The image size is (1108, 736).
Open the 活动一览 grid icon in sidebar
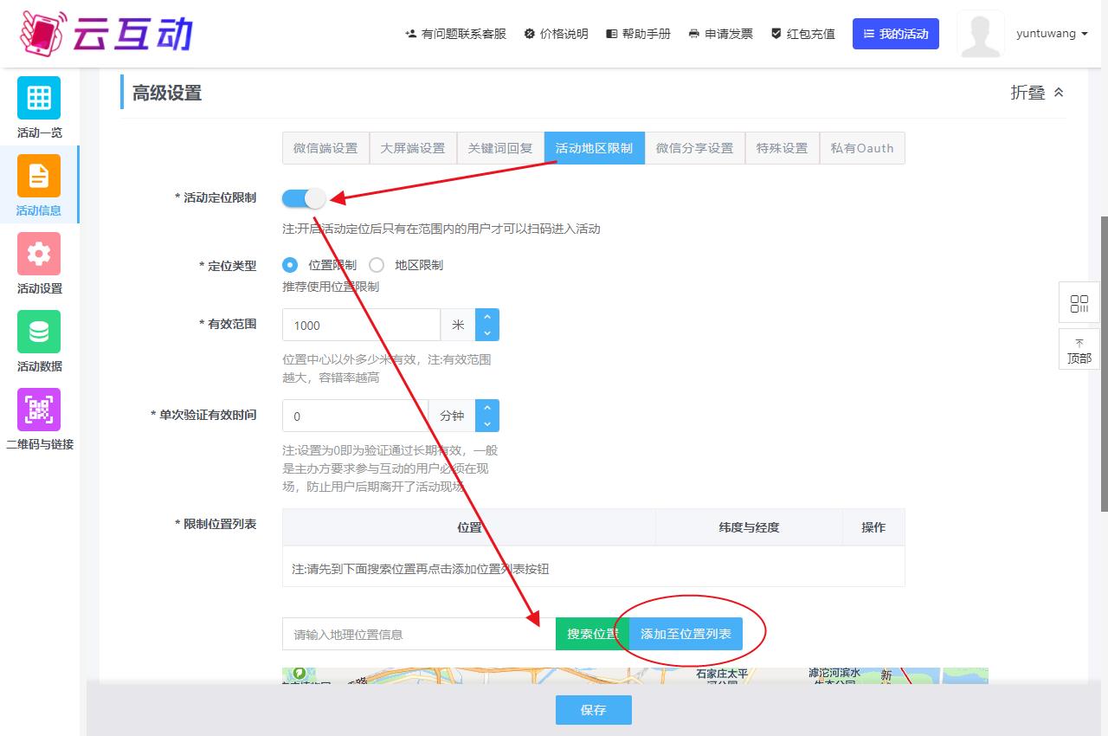pos(39,98)
